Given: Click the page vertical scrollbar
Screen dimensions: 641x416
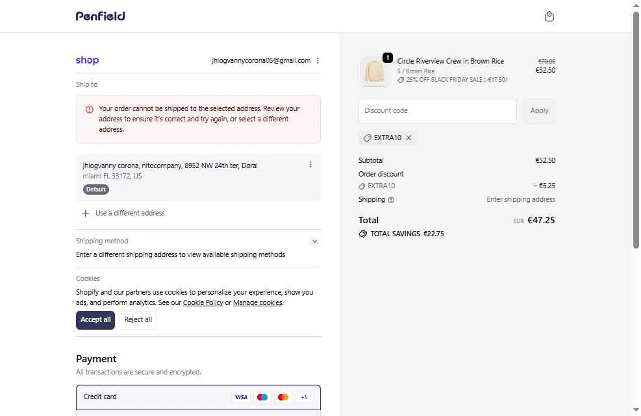Looking at the screenshot, I should pyautogui.click(x=636, y=130).
